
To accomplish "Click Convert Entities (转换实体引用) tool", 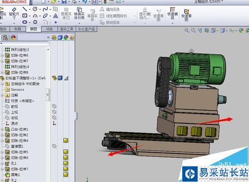I will click(79, 13).
